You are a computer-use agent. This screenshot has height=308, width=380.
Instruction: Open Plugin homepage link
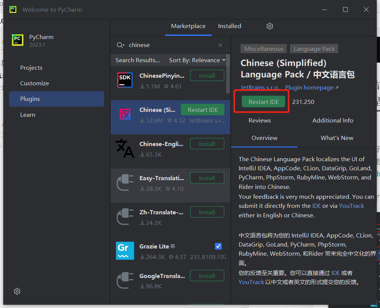[312, 87]
